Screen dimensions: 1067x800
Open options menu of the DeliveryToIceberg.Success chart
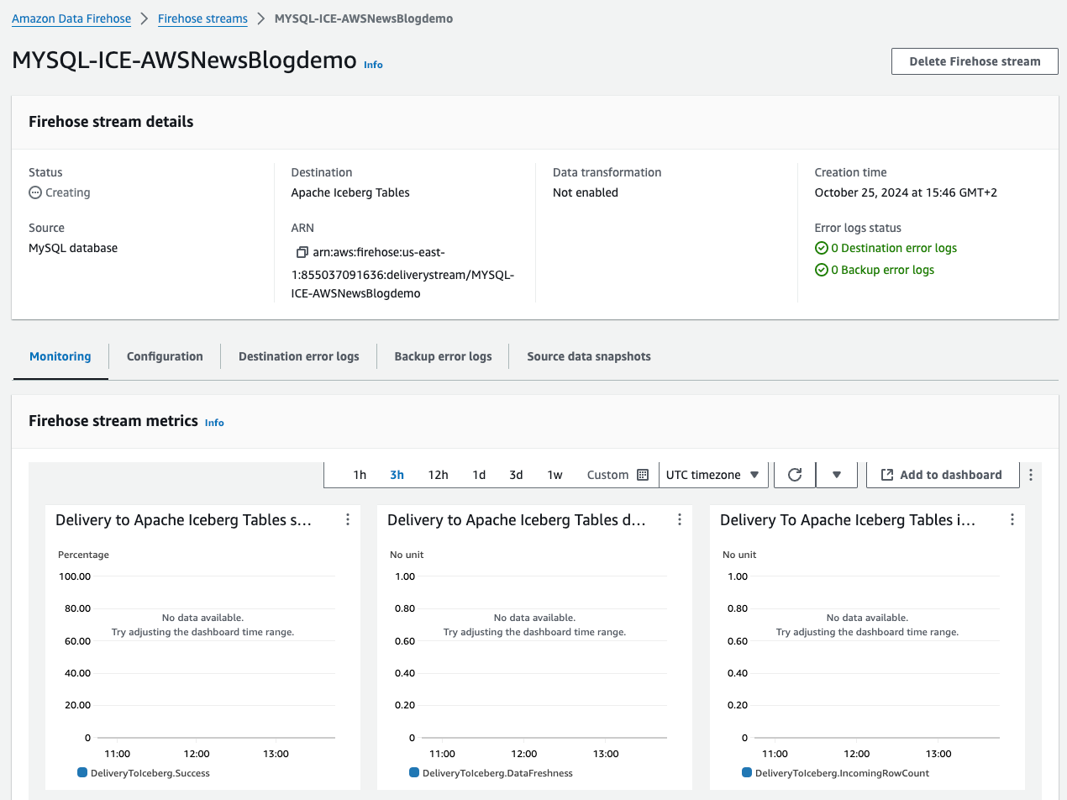click(x=347, y=520)
